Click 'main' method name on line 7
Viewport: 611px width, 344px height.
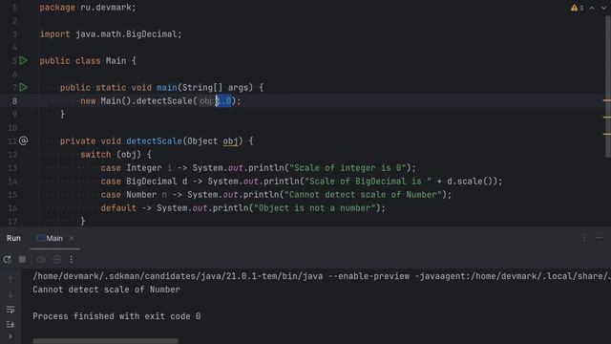(167, 88)
